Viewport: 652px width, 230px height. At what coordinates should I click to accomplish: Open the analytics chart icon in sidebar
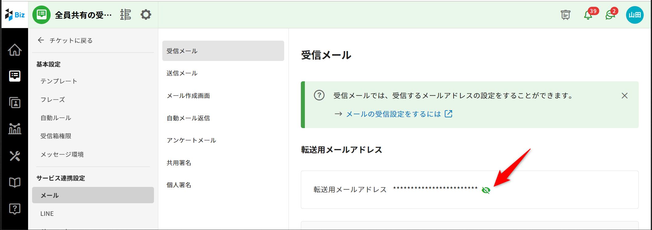[15, 129]
